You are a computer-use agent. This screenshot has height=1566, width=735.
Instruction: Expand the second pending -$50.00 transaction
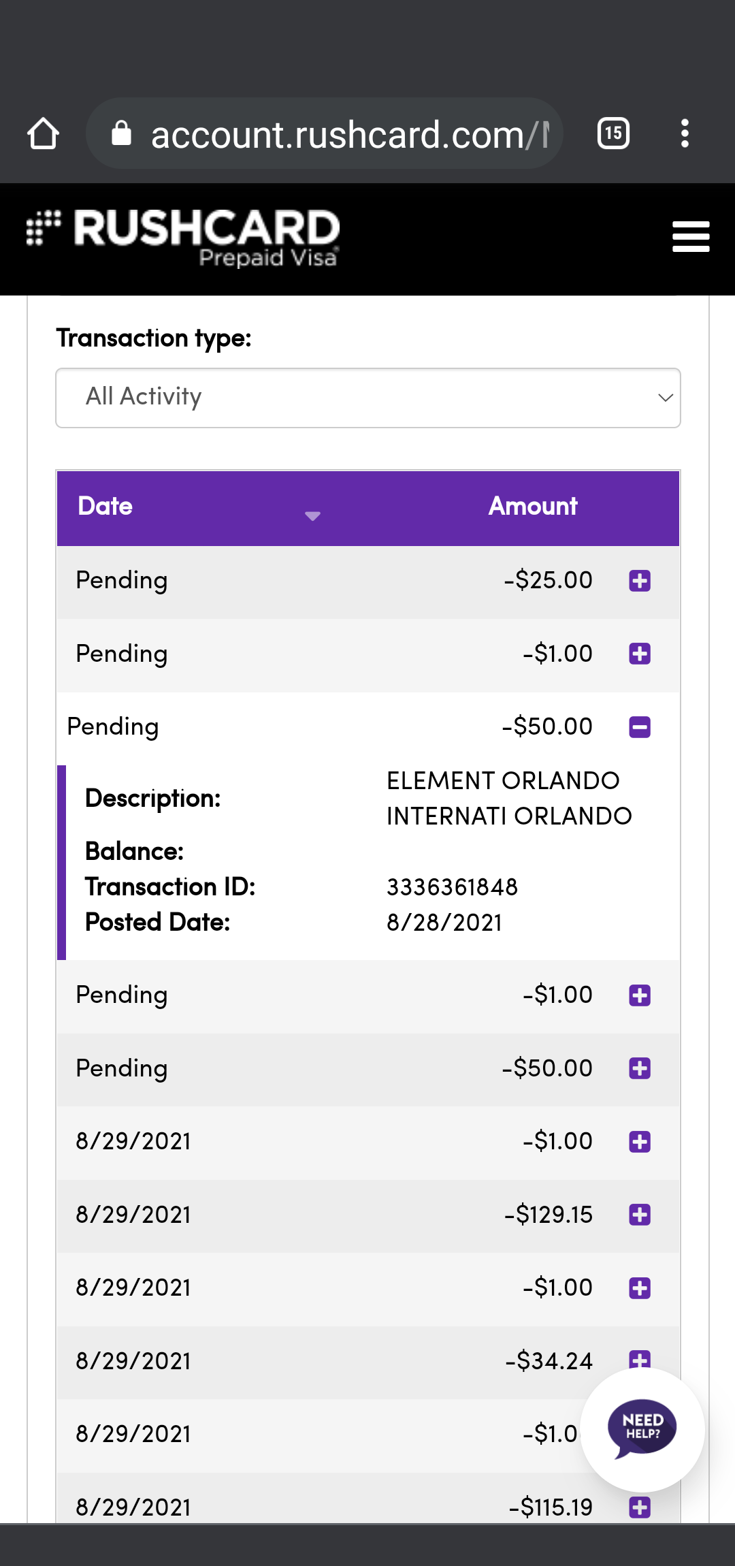640,1068
